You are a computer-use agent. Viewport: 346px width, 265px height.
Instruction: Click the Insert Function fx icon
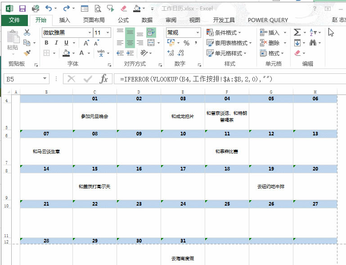pos(104,79)
